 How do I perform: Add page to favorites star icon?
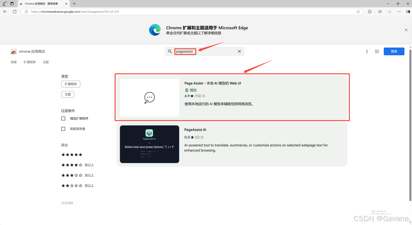(358, 11)
